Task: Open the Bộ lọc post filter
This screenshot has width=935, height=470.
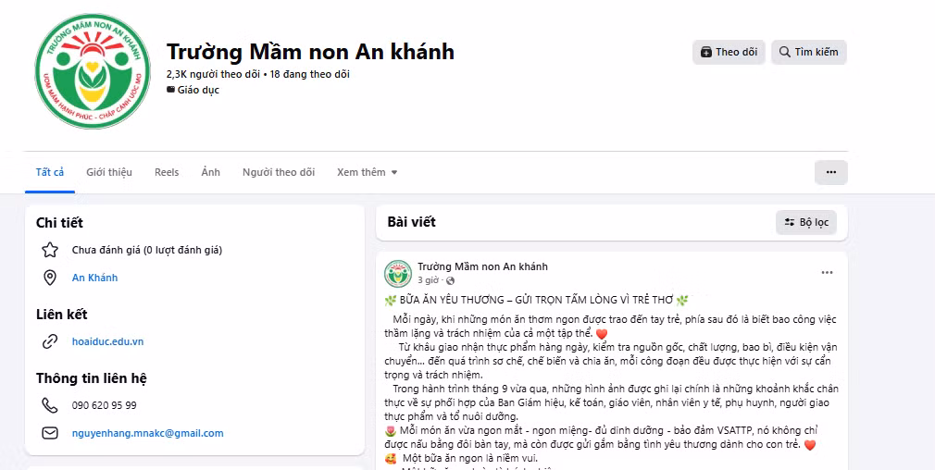Action: [x=806, y=222]
